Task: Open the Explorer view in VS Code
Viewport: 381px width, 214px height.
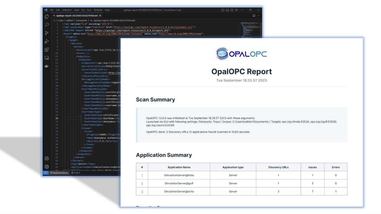Action: click(x=47, y=17)
